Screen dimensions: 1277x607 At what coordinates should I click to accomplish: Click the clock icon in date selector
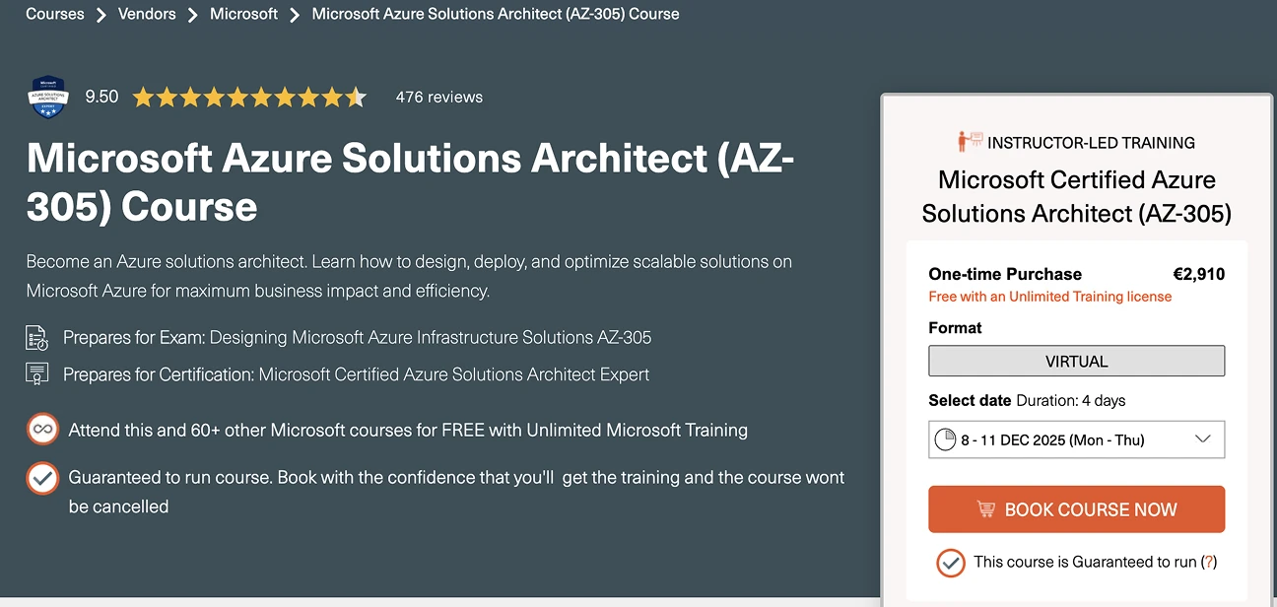click(945, 439)
